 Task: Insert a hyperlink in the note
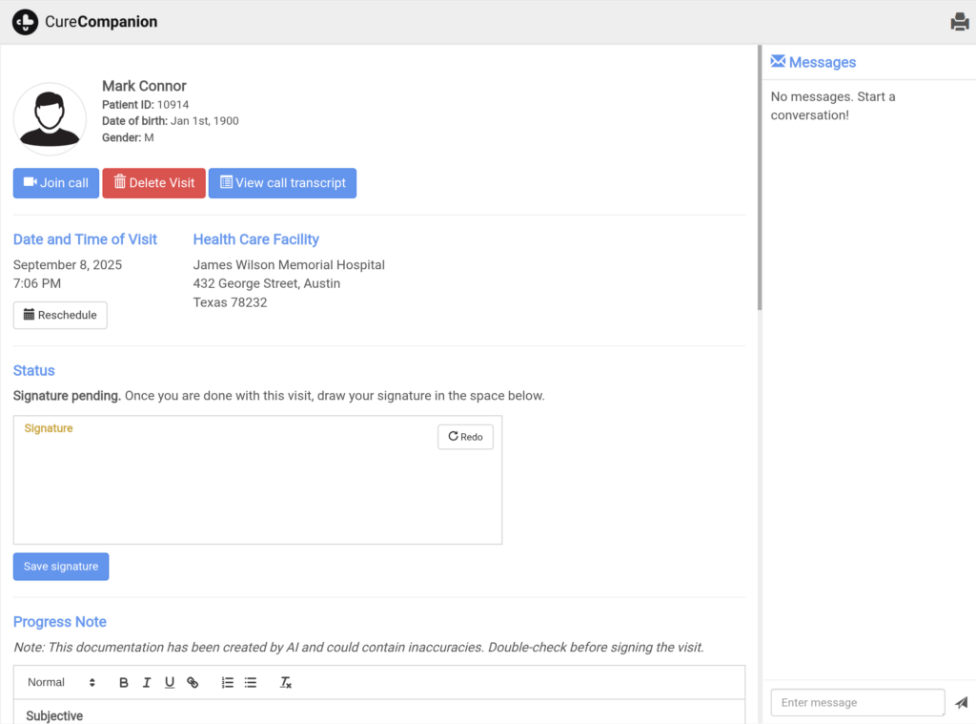click(x=193, y=683)
